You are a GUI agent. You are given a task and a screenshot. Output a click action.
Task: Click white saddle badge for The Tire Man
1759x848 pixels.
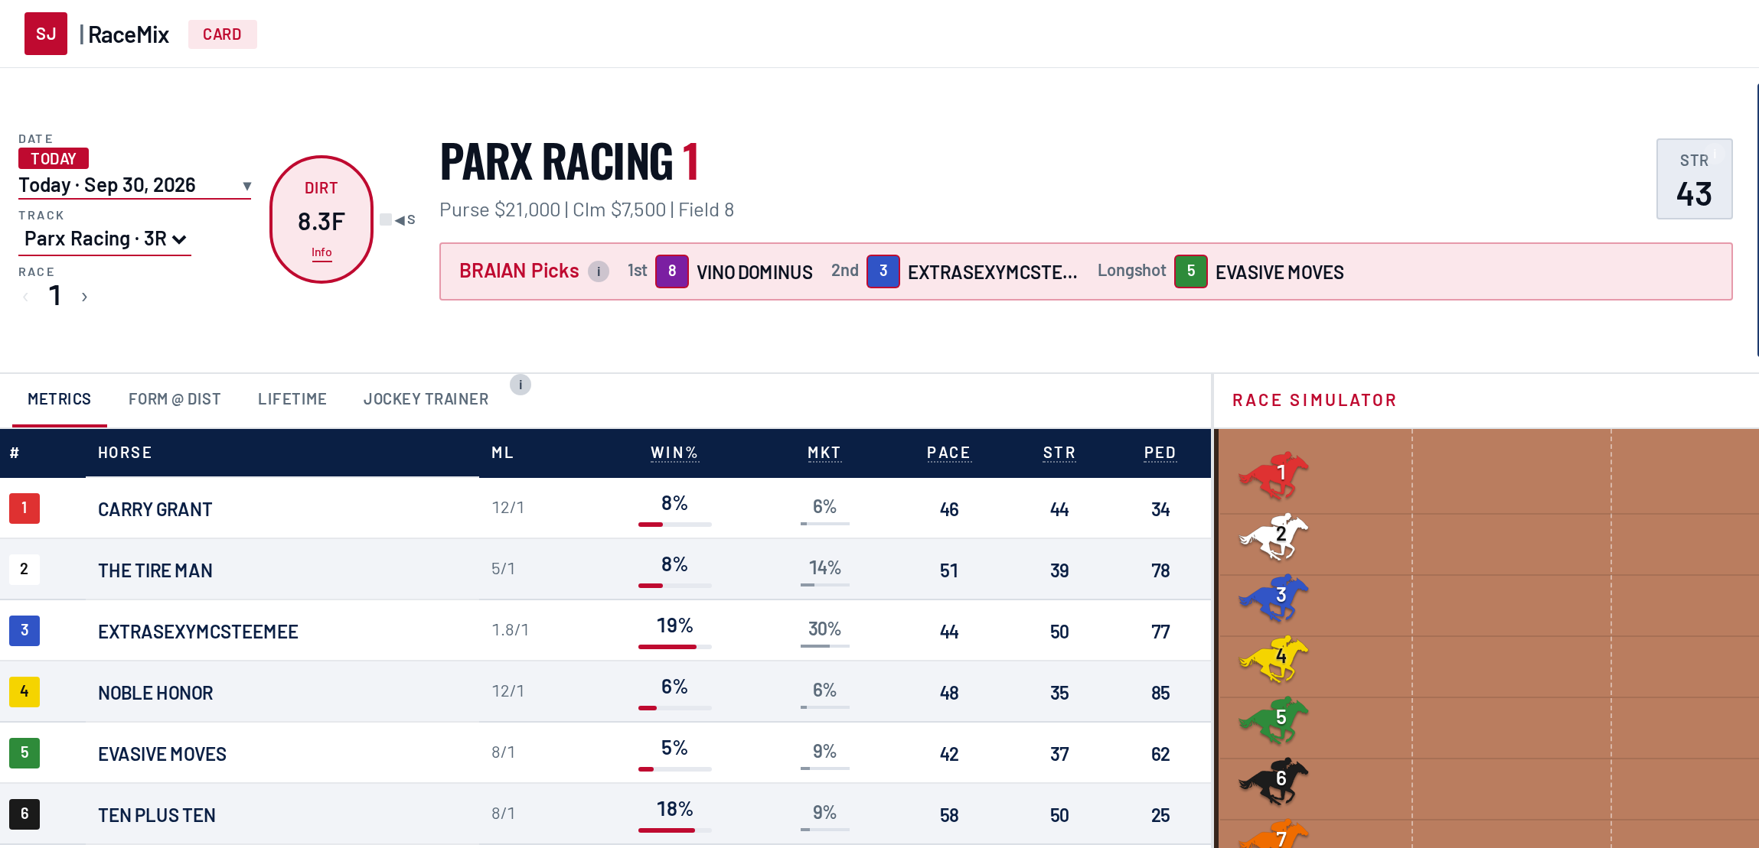point(24,570)
